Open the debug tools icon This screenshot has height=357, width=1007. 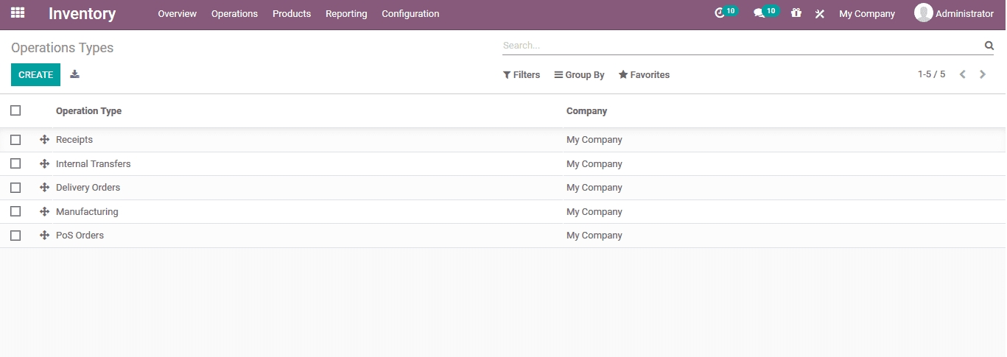(x=819, y=14)
